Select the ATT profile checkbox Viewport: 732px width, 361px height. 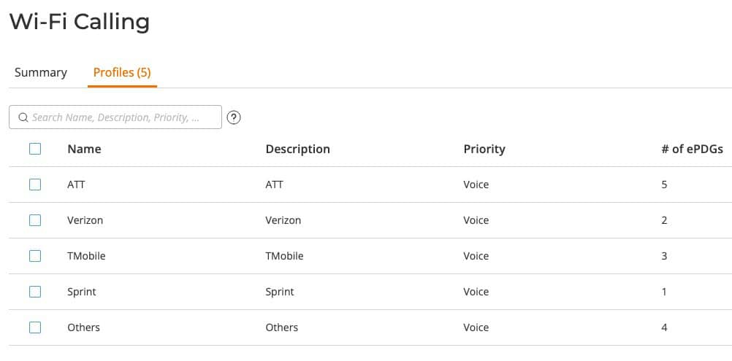tap(35, 185)
